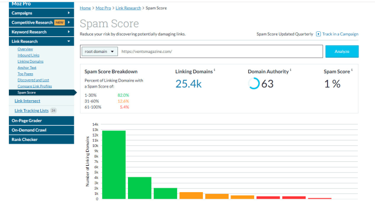Click Track in a Campaign link
Image resolution: width=375 pixels, height=201 pixels.
[340, 34]
